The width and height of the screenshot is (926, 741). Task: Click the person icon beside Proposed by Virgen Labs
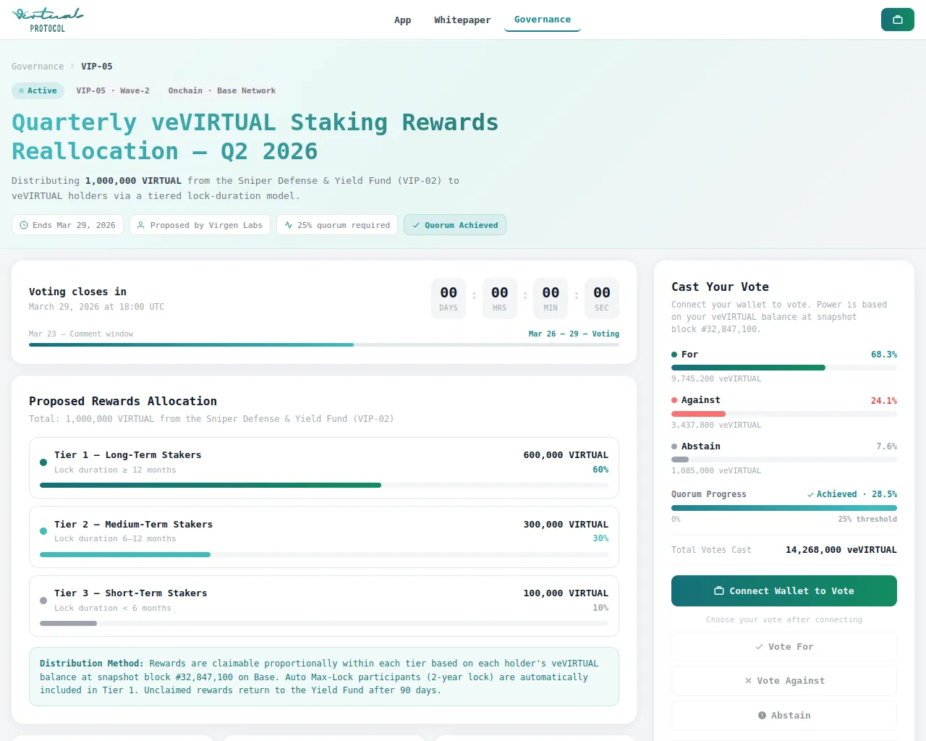point(142,225)
